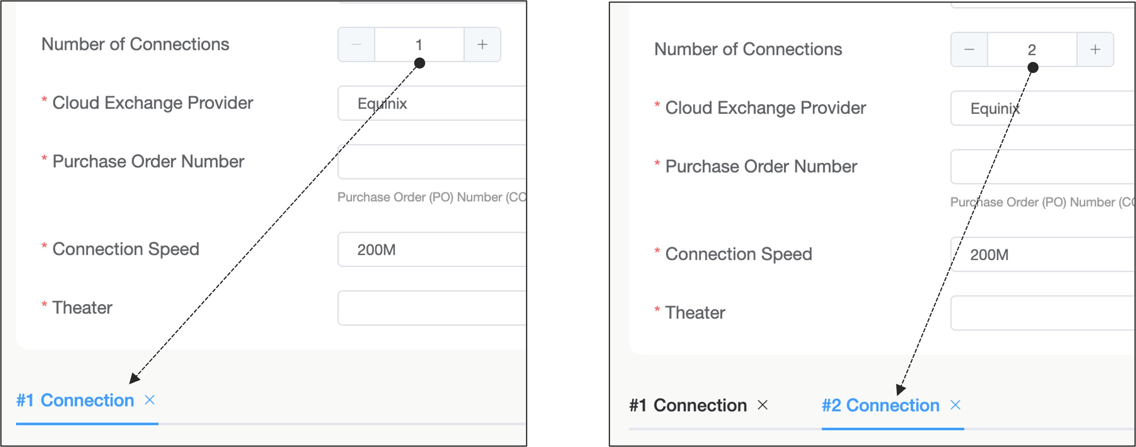Switch to #1 Connection tab in right panel

coord(687,405)
